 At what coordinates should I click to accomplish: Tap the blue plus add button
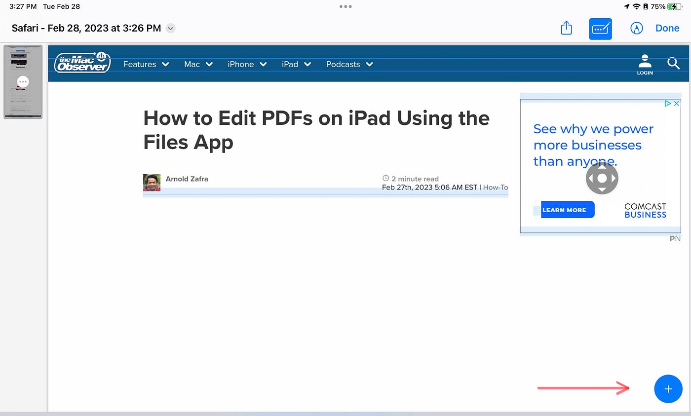pos(668,389)
